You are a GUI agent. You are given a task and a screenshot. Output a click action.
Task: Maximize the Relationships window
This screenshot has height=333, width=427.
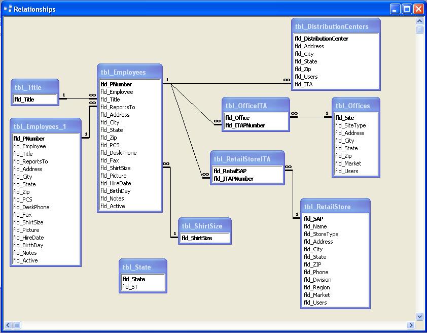point(407,9)
